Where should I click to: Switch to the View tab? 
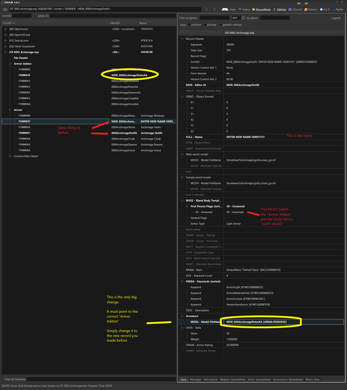click(184, 380)
